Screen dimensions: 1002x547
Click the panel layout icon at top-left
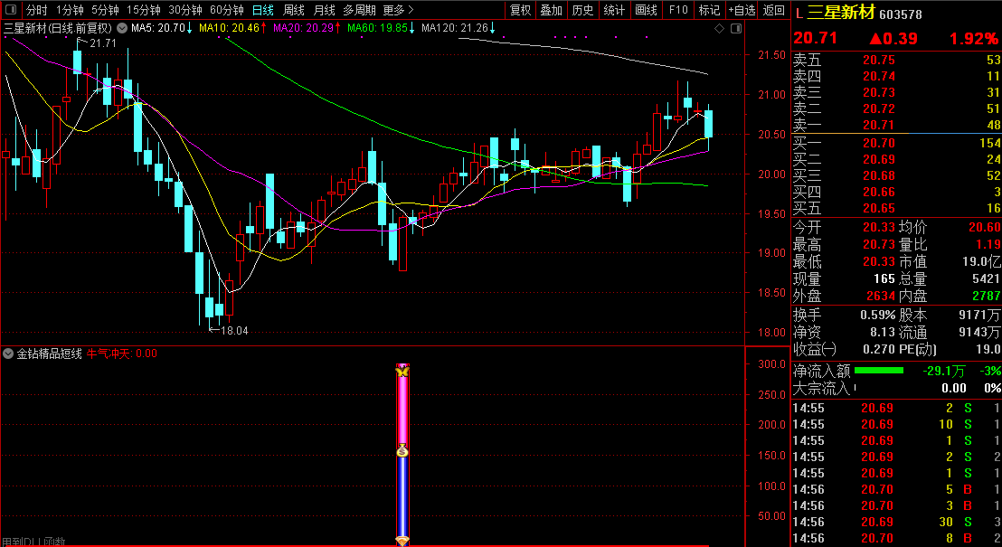11,11
